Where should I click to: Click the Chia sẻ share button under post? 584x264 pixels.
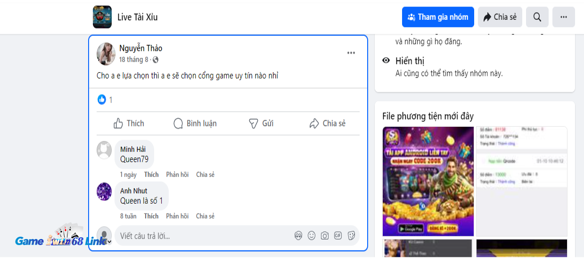[327, 124]
